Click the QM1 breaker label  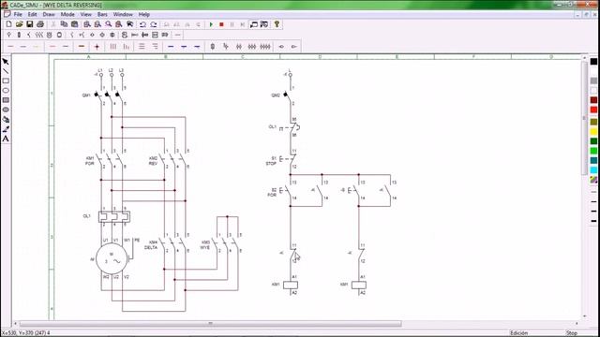coord(86,95)
